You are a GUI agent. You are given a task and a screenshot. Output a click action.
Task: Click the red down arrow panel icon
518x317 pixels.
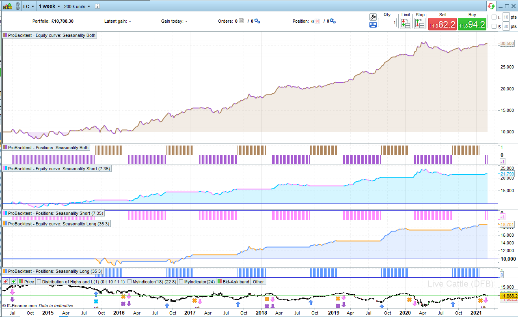click(x=6, y=281)
